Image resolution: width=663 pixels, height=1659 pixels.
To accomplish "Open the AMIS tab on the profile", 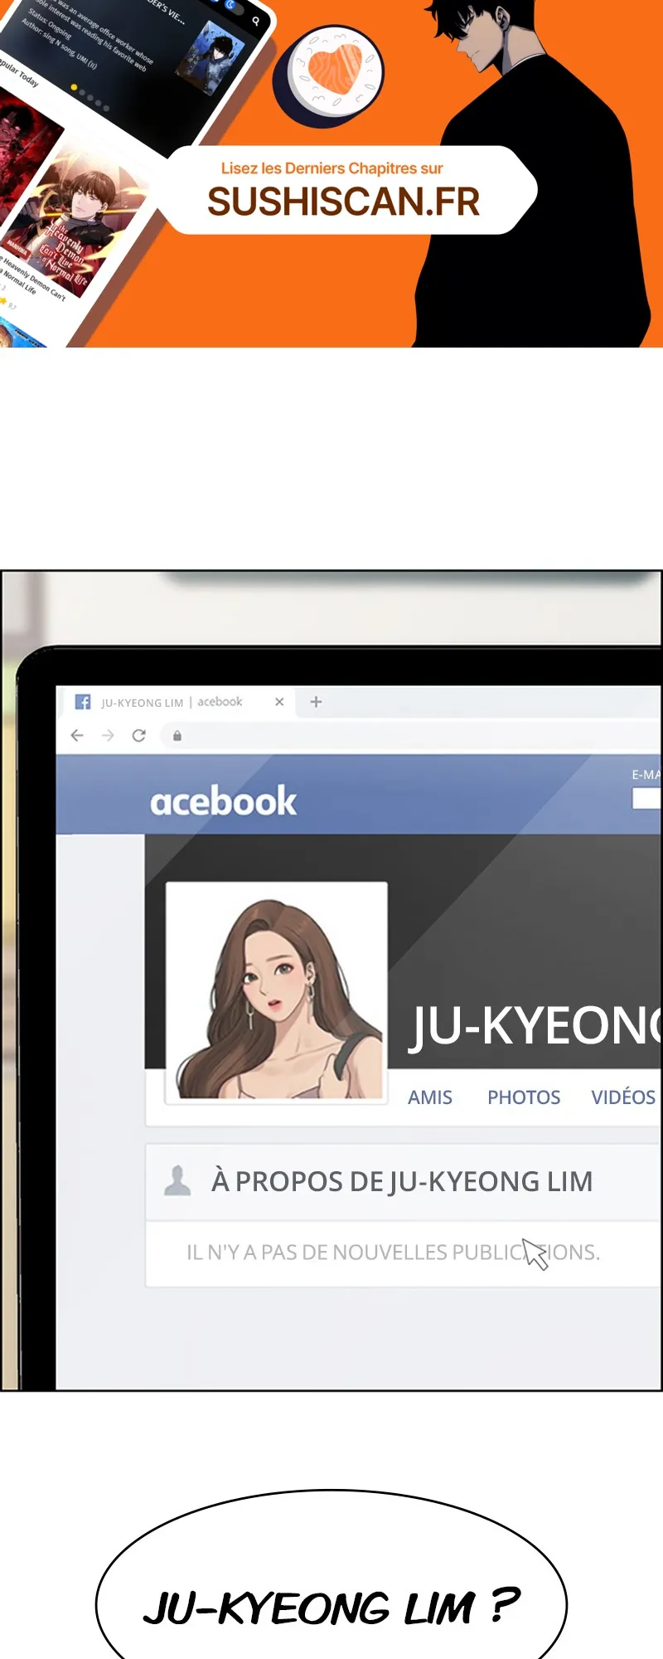I will pos(430,1097).
